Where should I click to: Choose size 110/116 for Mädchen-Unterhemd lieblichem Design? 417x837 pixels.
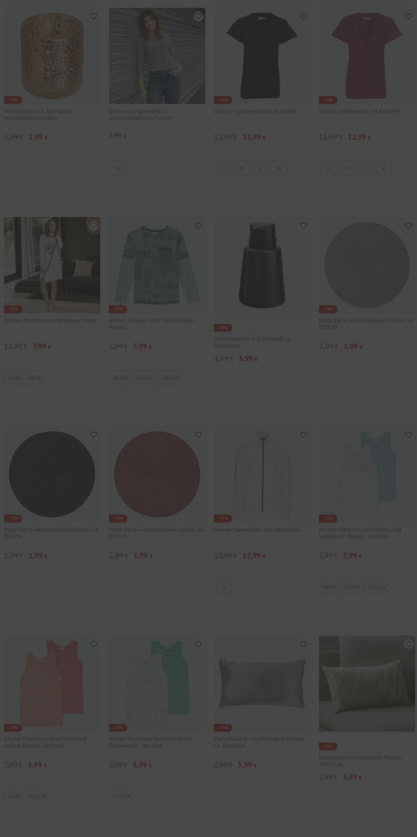[352, 587]
